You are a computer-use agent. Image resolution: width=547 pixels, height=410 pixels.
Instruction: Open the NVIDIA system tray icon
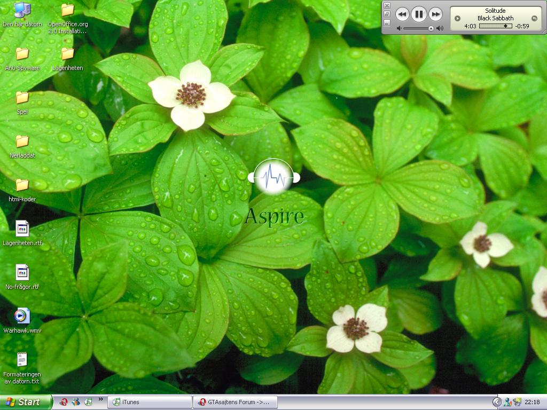[517, 403]
